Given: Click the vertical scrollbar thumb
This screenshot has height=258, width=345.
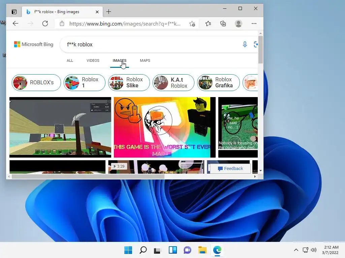Looking at the screenshot, I should 260,50.
